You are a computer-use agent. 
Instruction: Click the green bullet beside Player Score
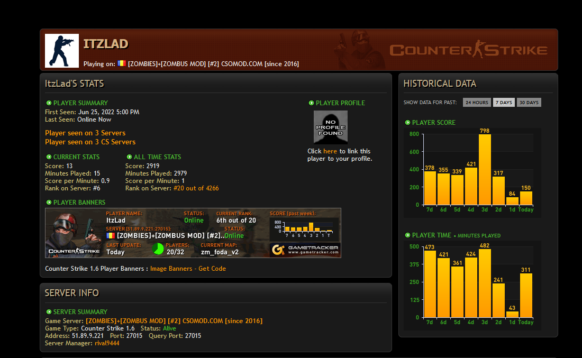(407, 123)
